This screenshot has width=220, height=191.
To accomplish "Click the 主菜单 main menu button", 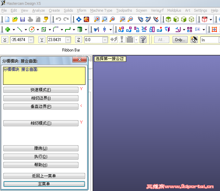I will coord(44,184).
